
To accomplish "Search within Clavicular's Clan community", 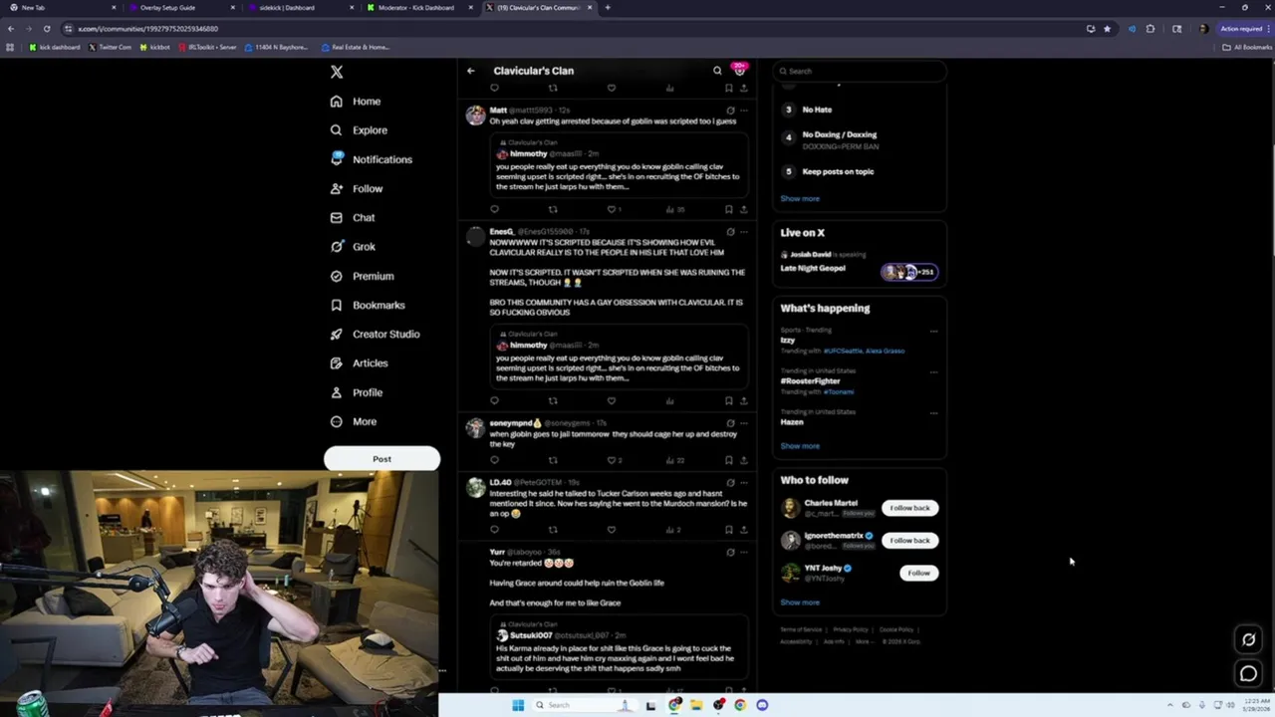I will pyautogui.click(x=717, y=71).
